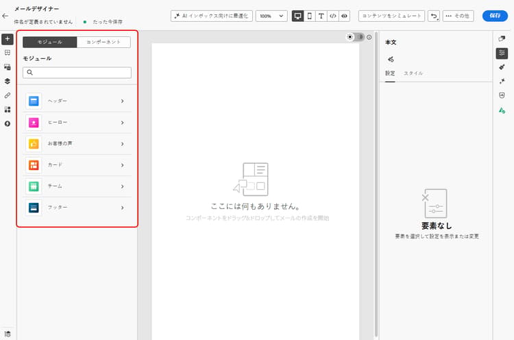
Task: Open the topmost right rail overlay icon
Action: 502,38
